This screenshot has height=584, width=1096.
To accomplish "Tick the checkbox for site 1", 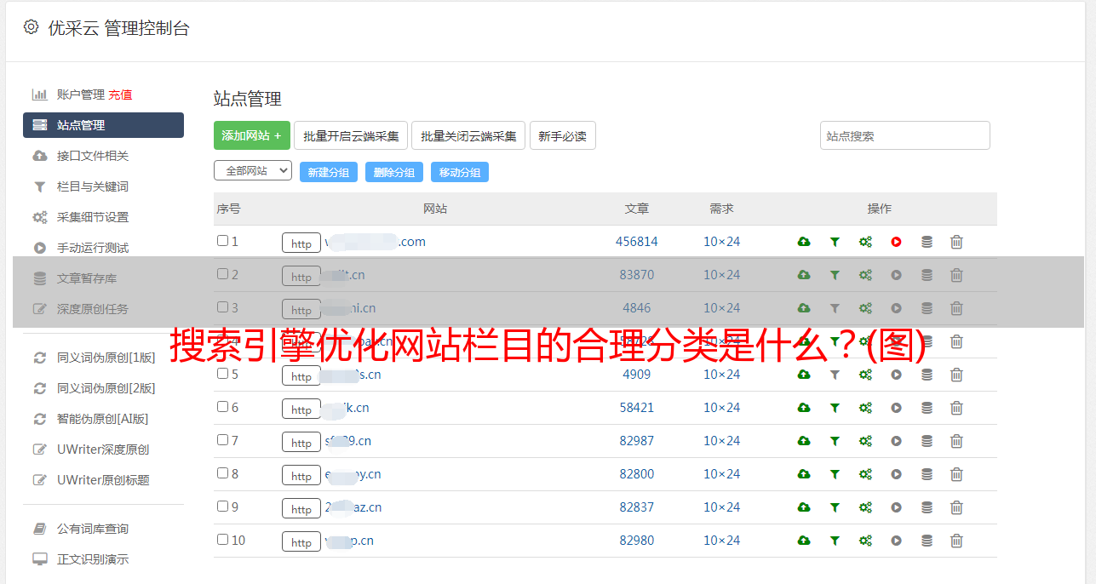I will 222,241.
